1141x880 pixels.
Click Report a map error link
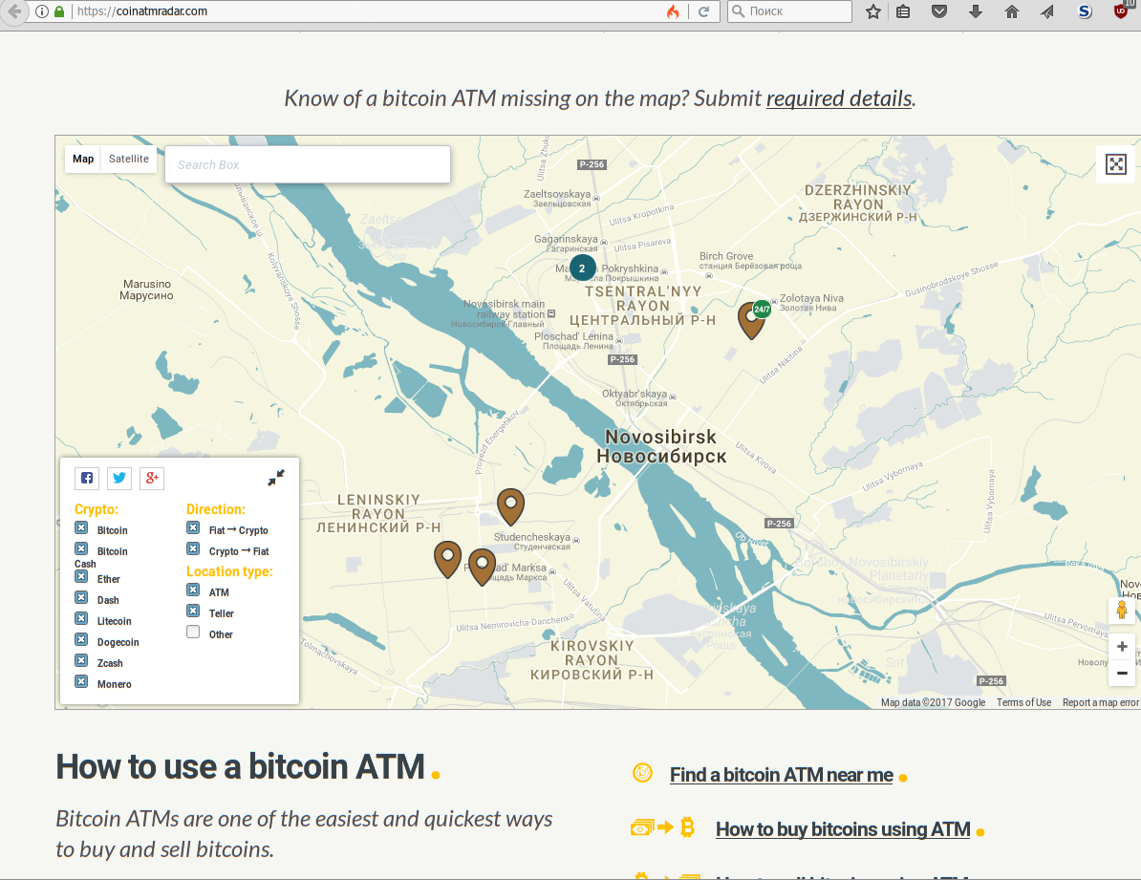coord(1100,702)
